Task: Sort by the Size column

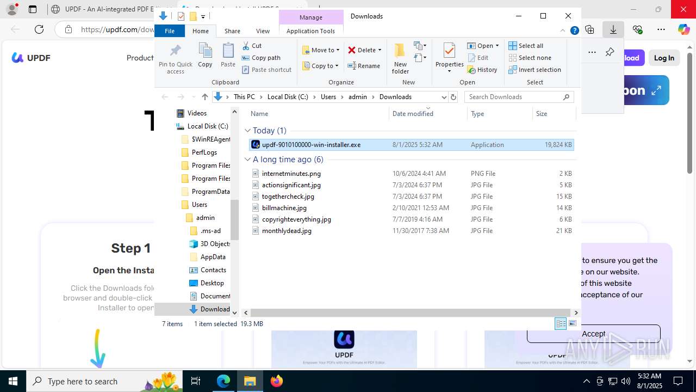Action: [x=554, y=114]
